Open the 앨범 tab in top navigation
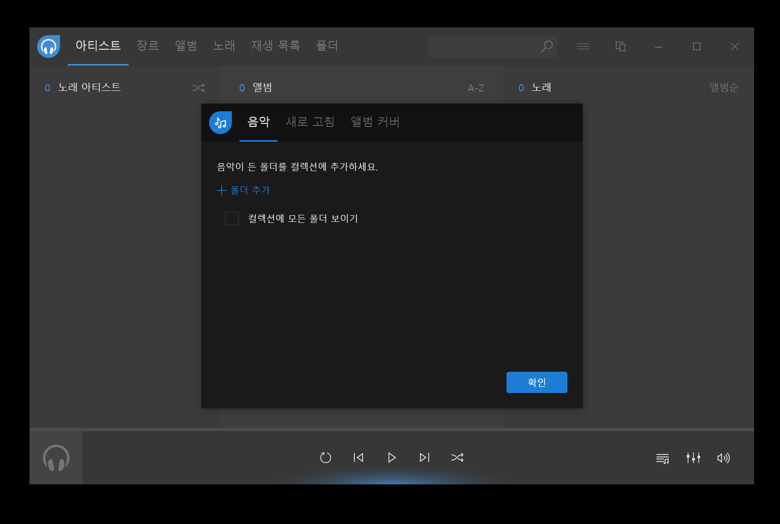Screen dimensions: 780x524 pyautogui.click(x=186, y=46)
